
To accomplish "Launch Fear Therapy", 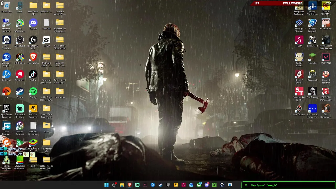I will pyautogui.click(x=312, y=93).
